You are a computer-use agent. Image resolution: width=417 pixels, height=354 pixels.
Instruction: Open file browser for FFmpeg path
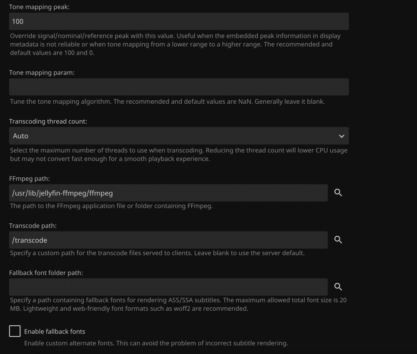pyautogui.click(x=338, y=192)
